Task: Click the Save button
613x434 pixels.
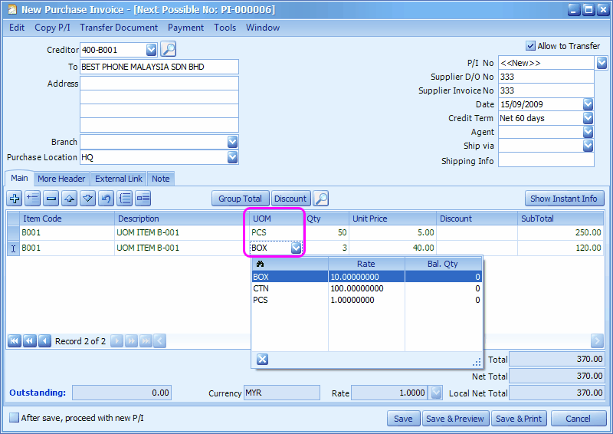Action: click(x=403, y=419)
